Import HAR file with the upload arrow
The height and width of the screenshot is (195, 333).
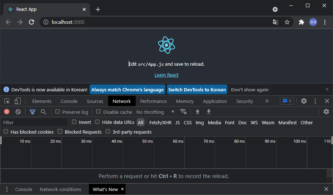tap(197, 112)
